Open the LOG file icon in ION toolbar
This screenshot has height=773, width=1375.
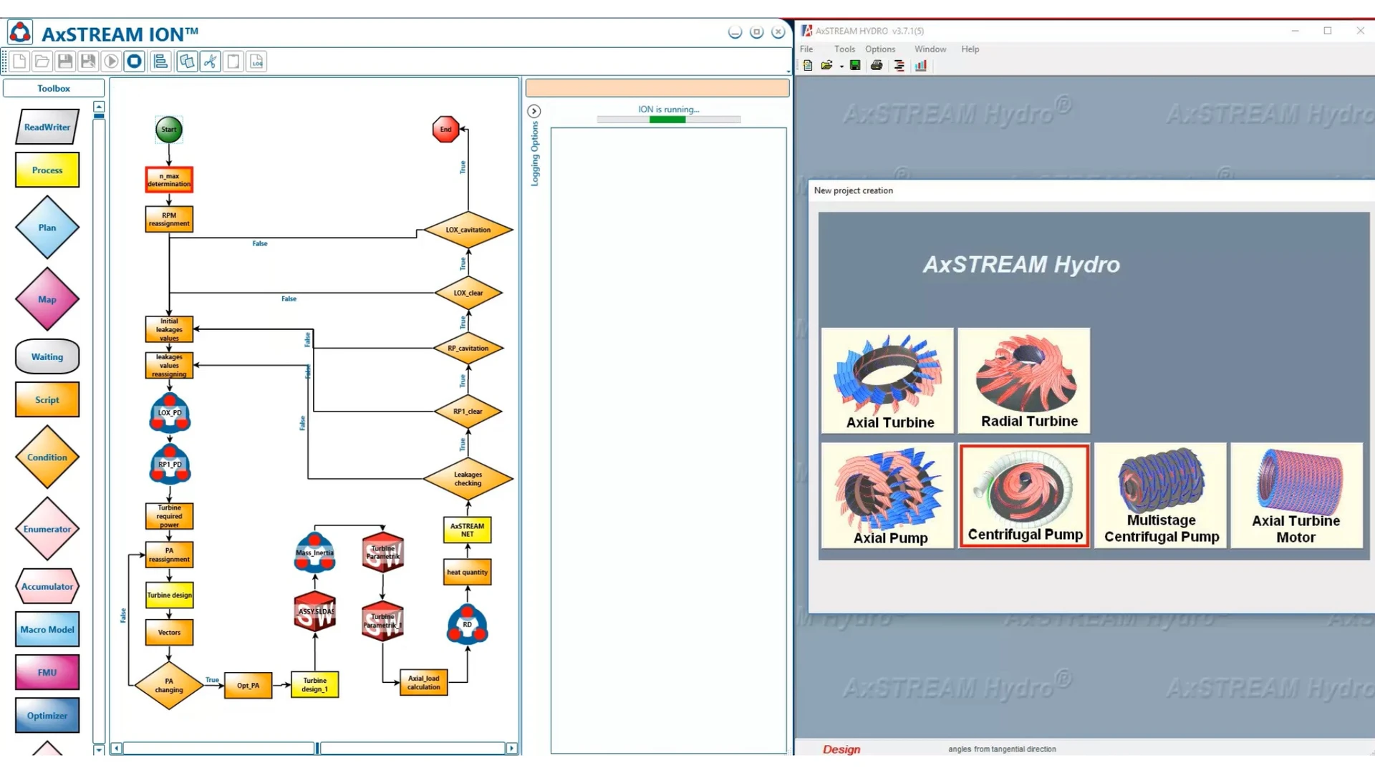click(256, 62)
